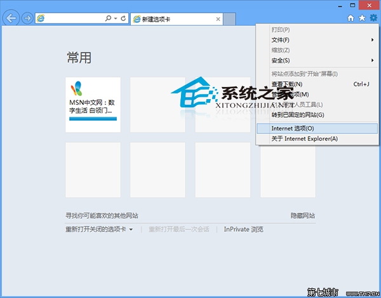Click the gear tools icon
Screen dimensions: 381x298
tap(373, 18)
